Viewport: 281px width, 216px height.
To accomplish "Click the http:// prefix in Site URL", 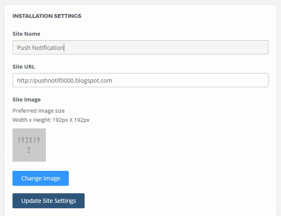I will pos(25,80).
